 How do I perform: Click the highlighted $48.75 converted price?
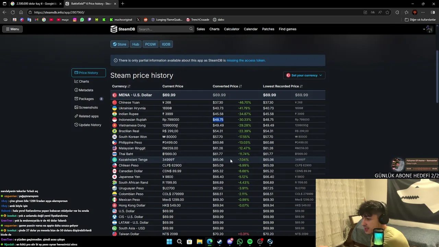tap(218, 120)
